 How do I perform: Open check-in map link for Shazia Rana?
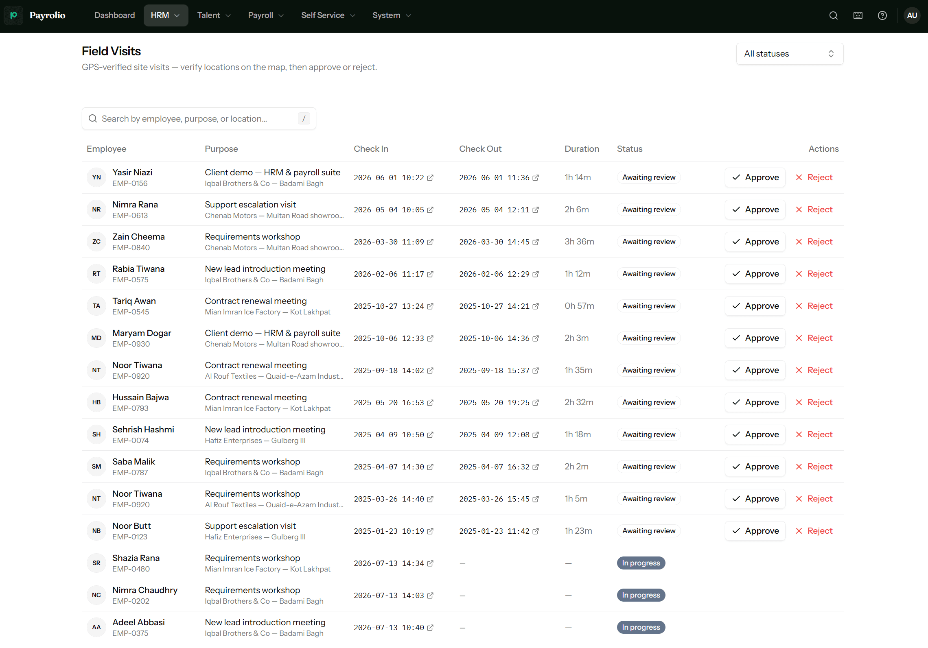[x=430, y=563]
